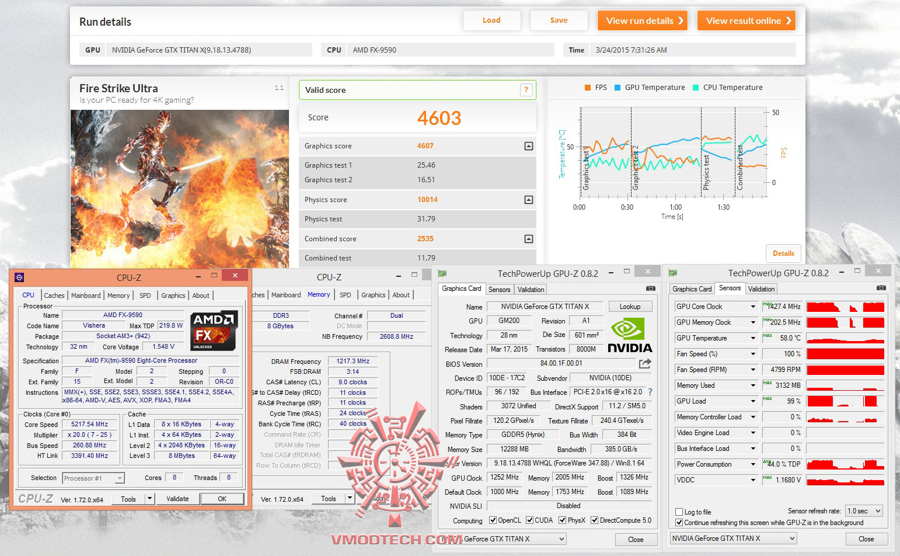The width and height of the screenshot is (900, 556).
Task: Click the CPU-Z app icon in the orange title bar
Action: (x=19, y=277)
